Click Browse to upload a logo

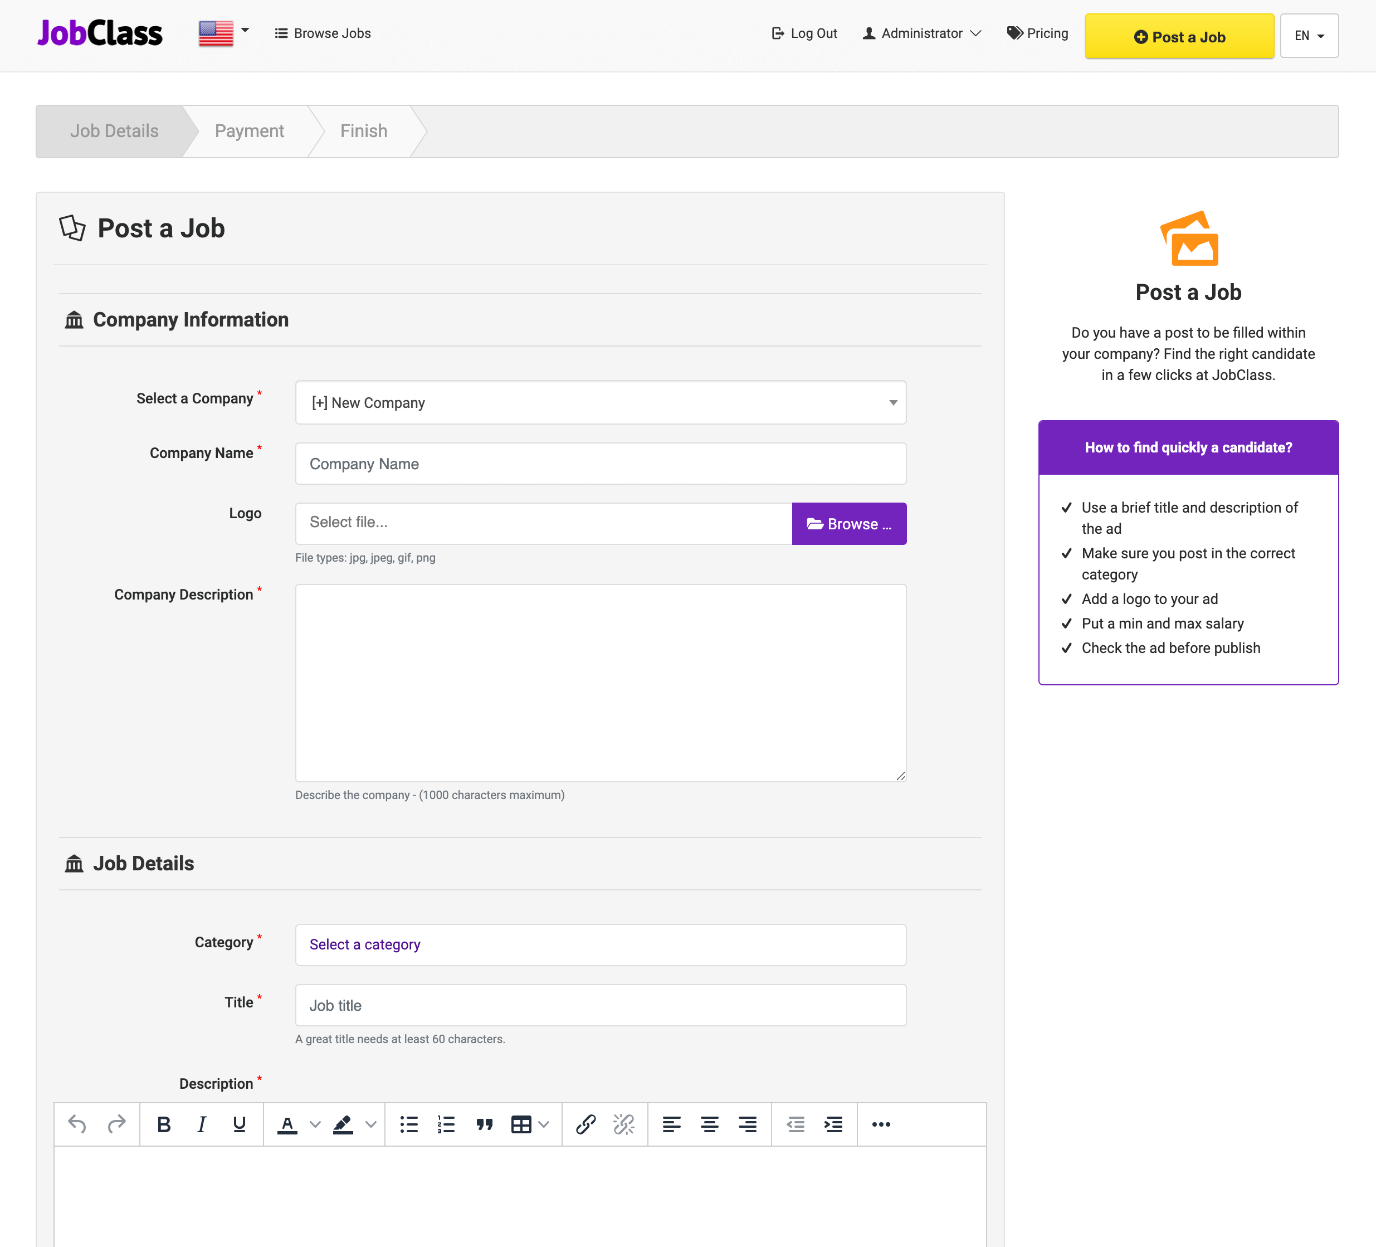pos(848,524)
